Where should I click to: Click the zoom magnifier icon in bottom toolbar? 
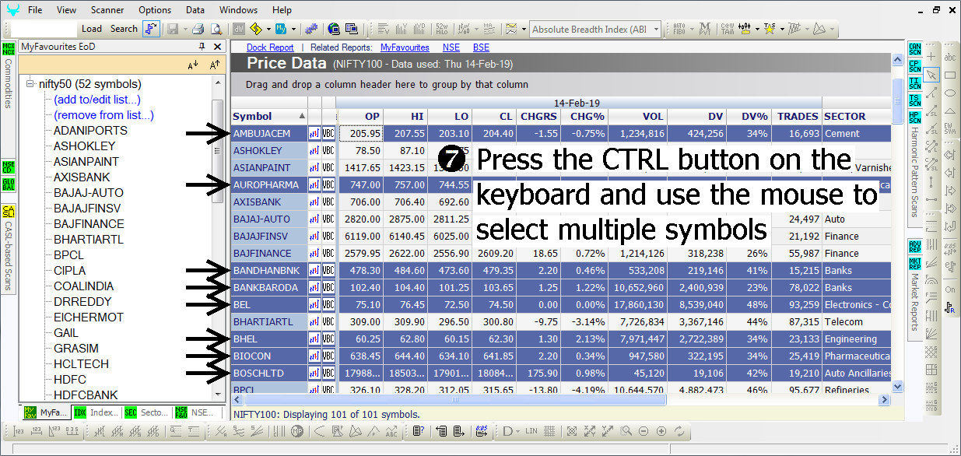(x=627, y=431)
